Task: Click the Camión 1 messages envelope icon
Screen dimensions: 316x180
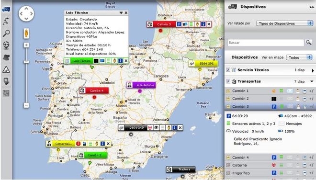Action: [290, 91]
